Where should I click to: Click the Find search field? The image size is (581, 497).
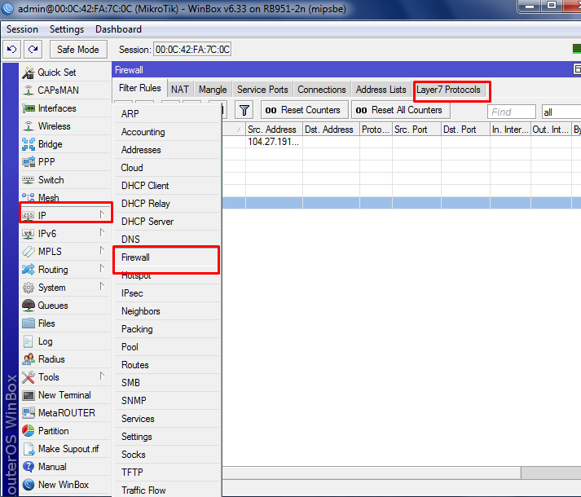(512, 112)
